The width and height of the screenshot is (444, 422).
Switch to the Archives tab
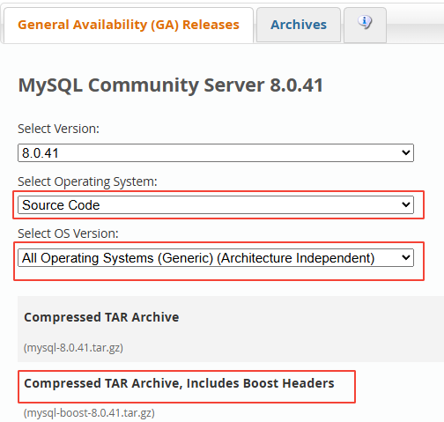(x=299, y=25)
